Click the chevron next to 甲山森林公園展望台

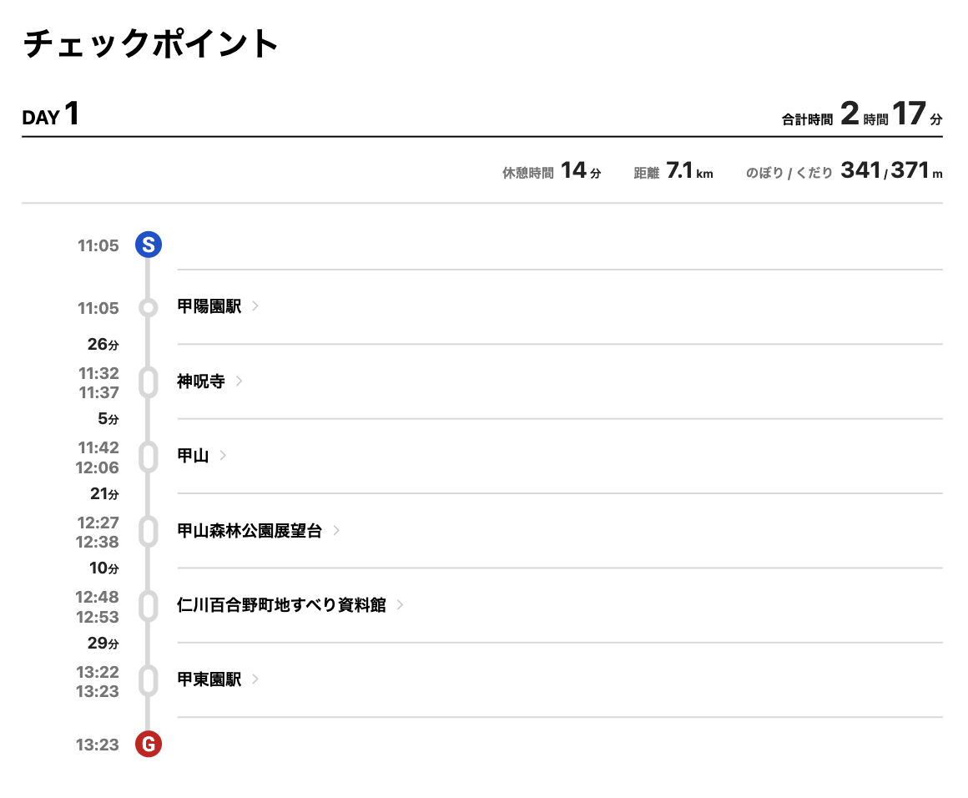pos(336,531)
